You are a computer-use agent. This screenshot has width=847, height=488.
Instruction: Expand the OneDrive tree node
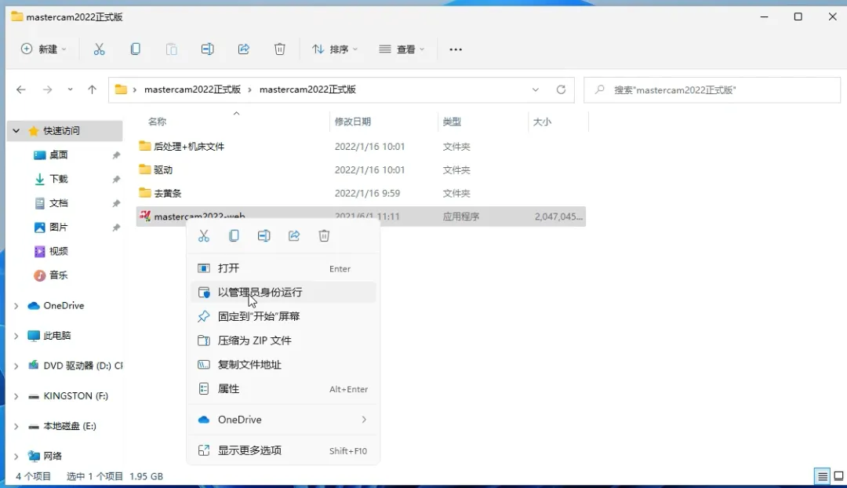[16, 306]
